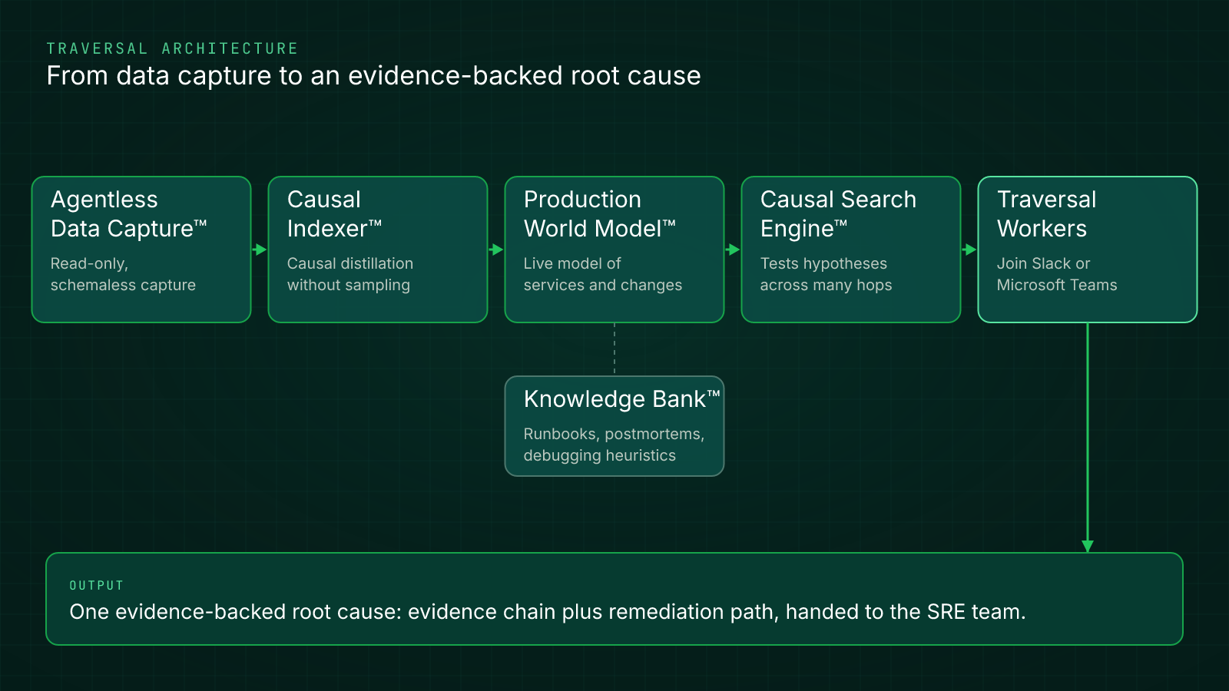The width and height of the screenshot is (1229, 691).
Task: Click the text 'Microsoft Teams'
Action: coord(1057,285)
